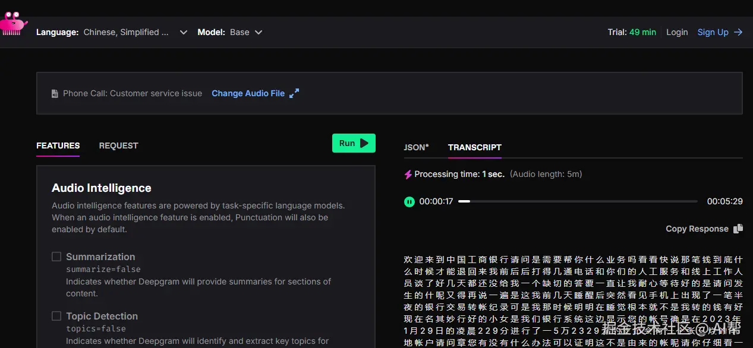Click the Audio length: 5m text
Image resolution: width=753 pixels, height=348 pixels.
click(x=546, y=174)
